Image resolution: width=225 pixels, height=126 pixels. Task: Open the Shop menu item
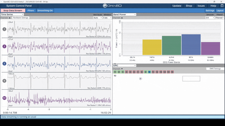(x=189, y=6)
